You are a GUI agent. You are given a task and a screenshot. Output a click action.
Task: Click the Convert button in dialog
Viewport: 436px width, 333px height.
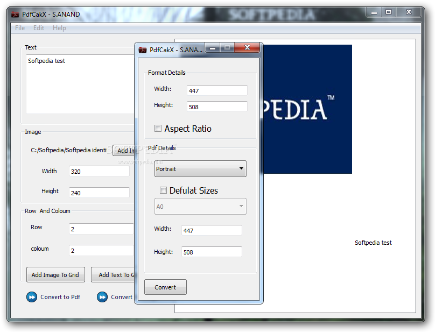(x=165, y=287)
